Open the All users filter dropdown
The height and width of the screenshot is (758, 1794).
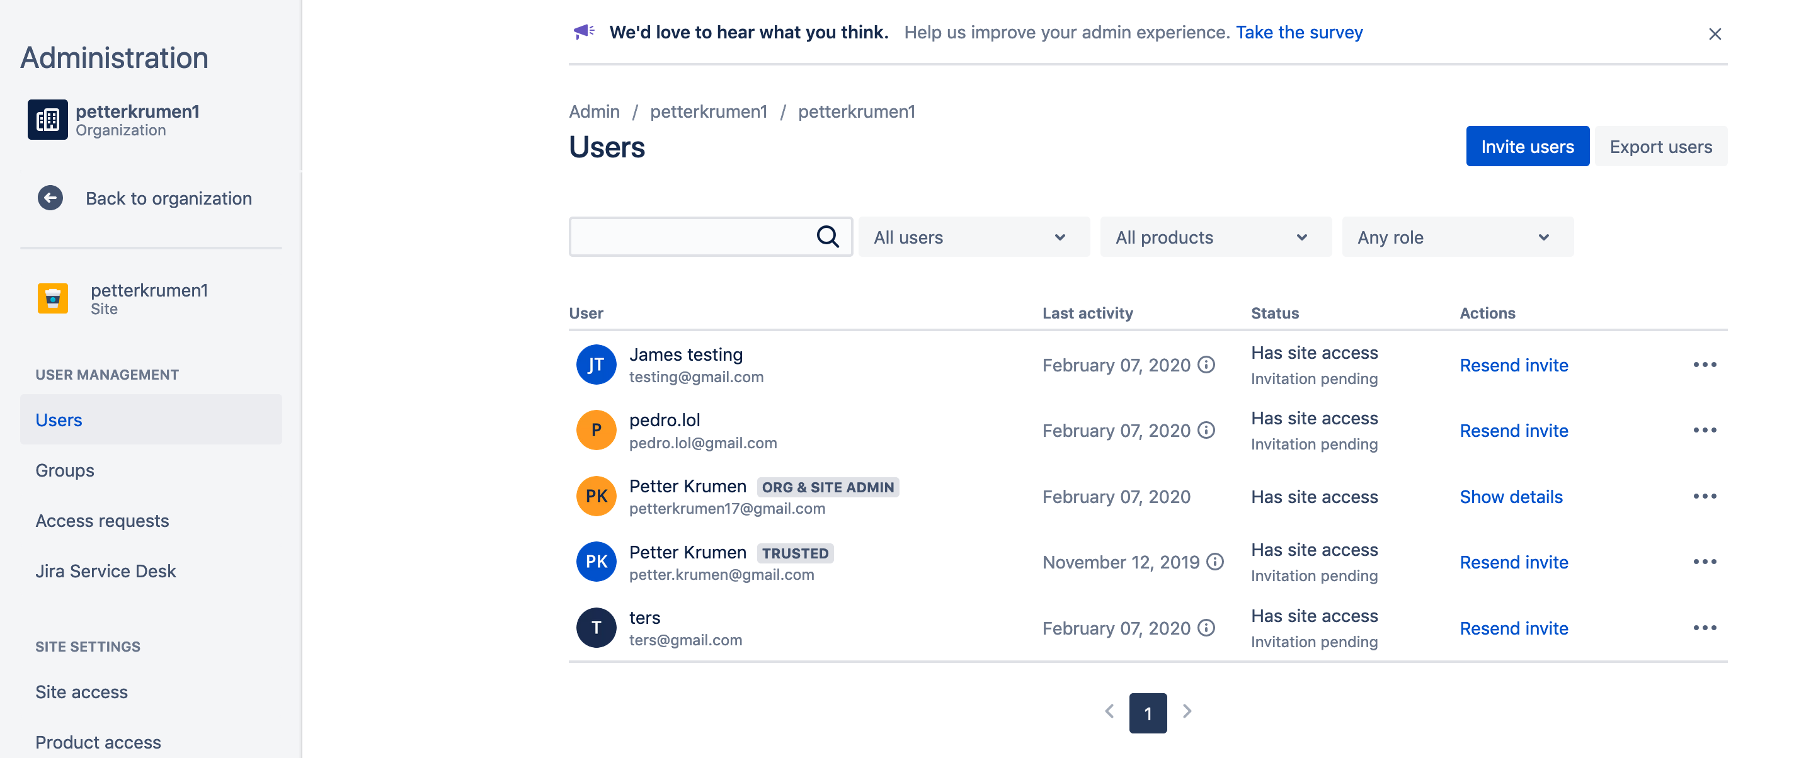(x=973, y=237)
